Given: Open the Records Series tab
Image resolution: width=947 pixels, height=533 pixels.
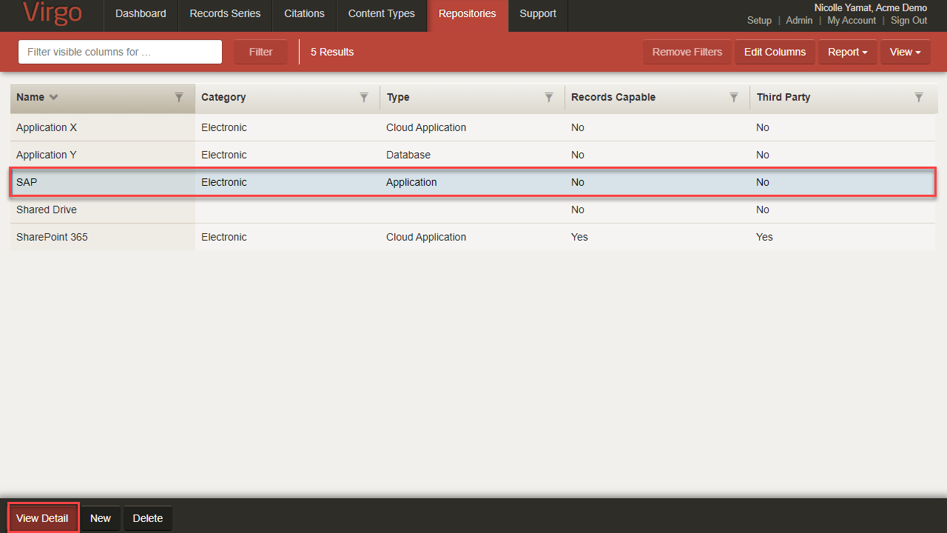Looking at the screenshot, I should pyautogui.click(x=225, y=13).
